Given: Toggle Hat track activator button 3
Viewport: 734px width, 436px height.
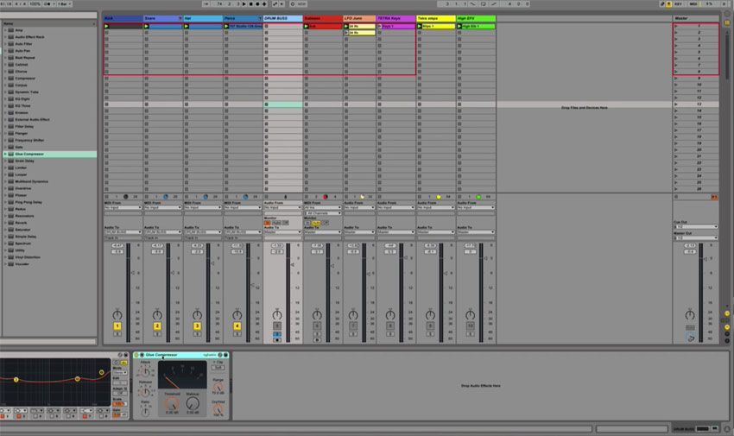Looking at the screenshot, I should pos(197,326).
